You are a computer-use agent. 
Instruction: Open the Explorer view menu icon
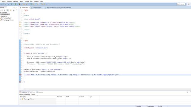tap(17, 10)
